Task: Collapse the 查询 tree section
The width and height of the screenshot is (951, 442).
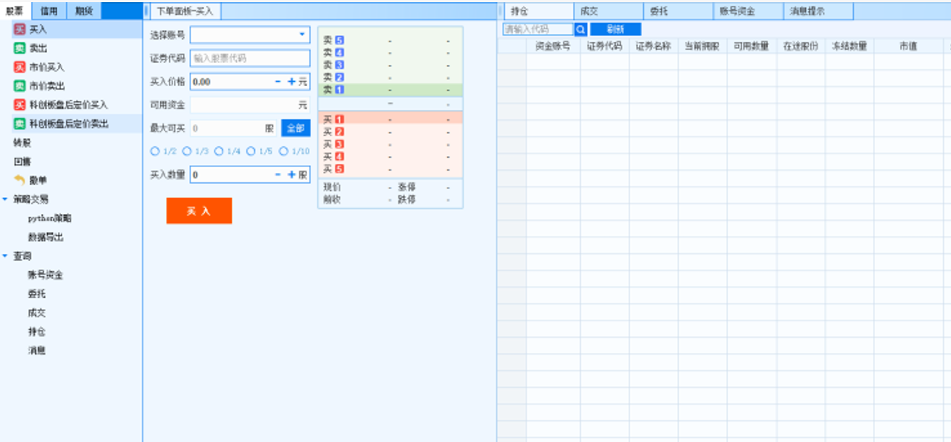Action: tap(6, 256)
